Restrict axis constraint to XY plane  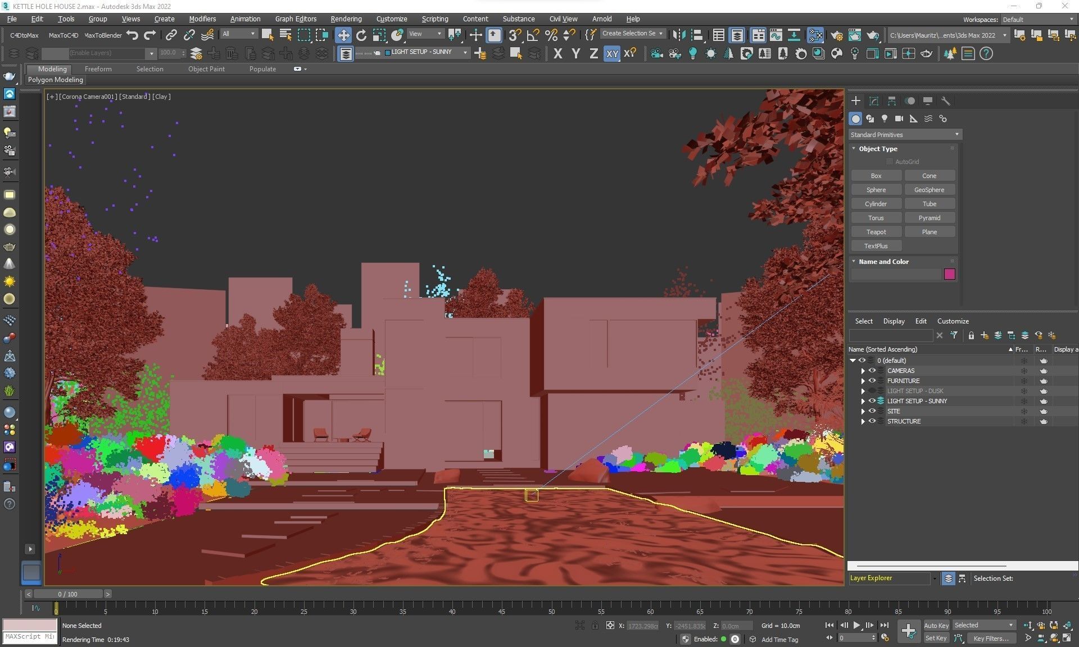coord(612,54)
